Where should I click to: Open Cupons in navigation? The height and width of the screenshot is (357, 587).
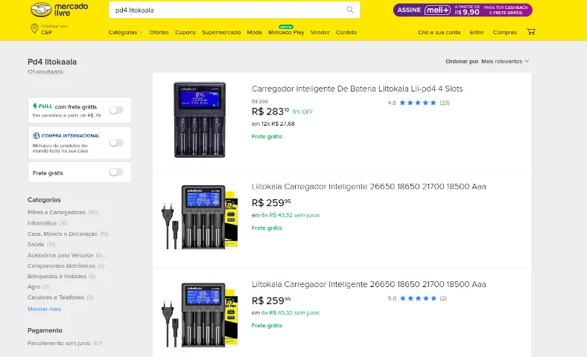185,33
